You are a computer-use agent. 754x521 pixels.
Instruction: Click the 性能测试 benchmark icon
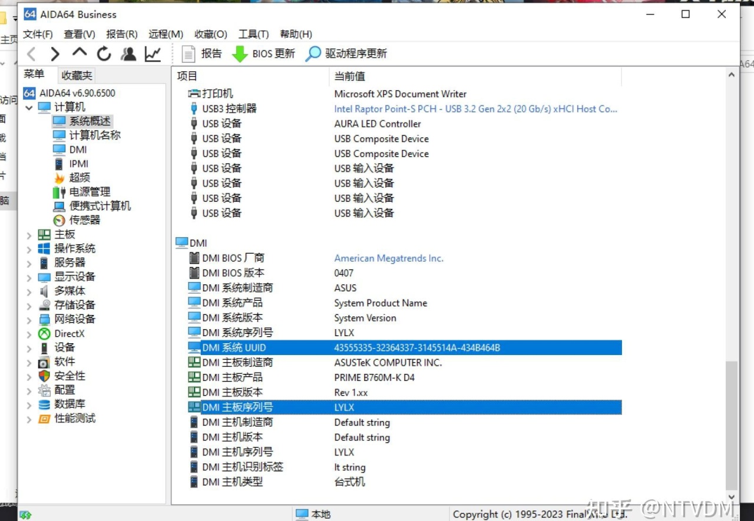coord(44,419)
